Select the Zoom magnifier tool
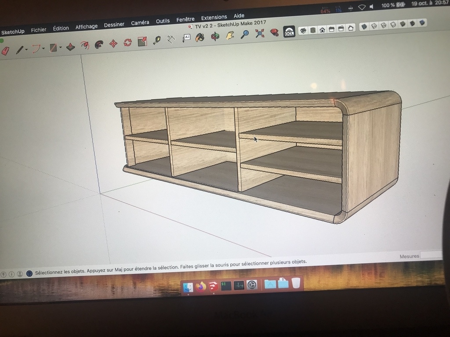The width and height of the screenshot is (450, 337). click(244, 34)
